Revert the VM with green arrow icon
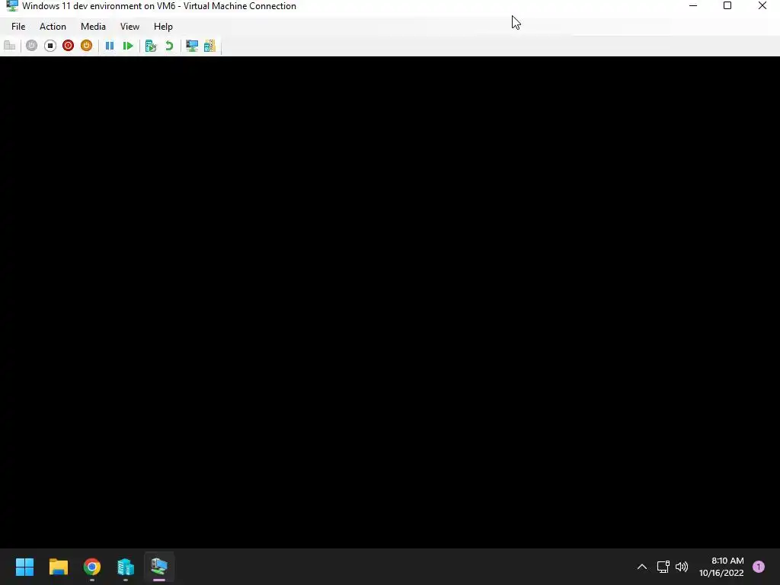 coord(169,46)
